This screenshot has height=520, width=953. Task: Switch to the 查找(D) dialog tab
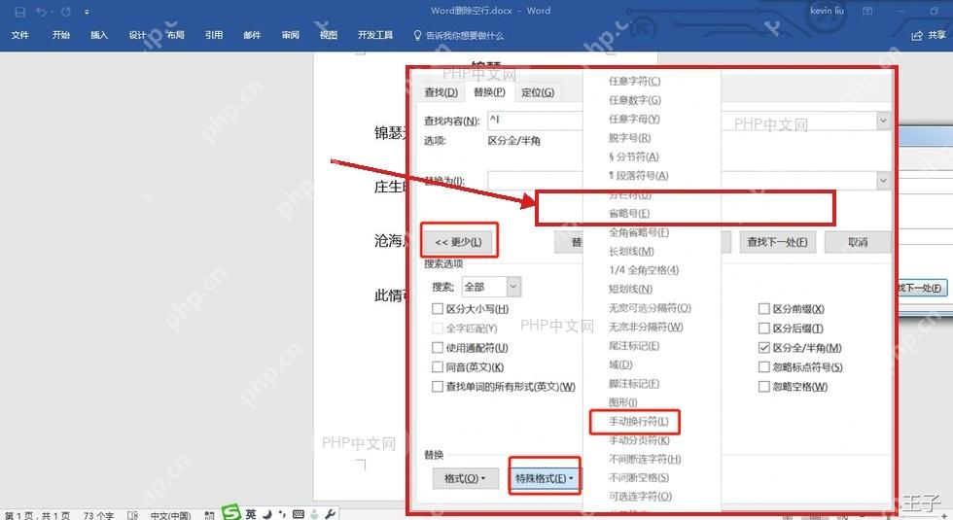click(441, 92)
